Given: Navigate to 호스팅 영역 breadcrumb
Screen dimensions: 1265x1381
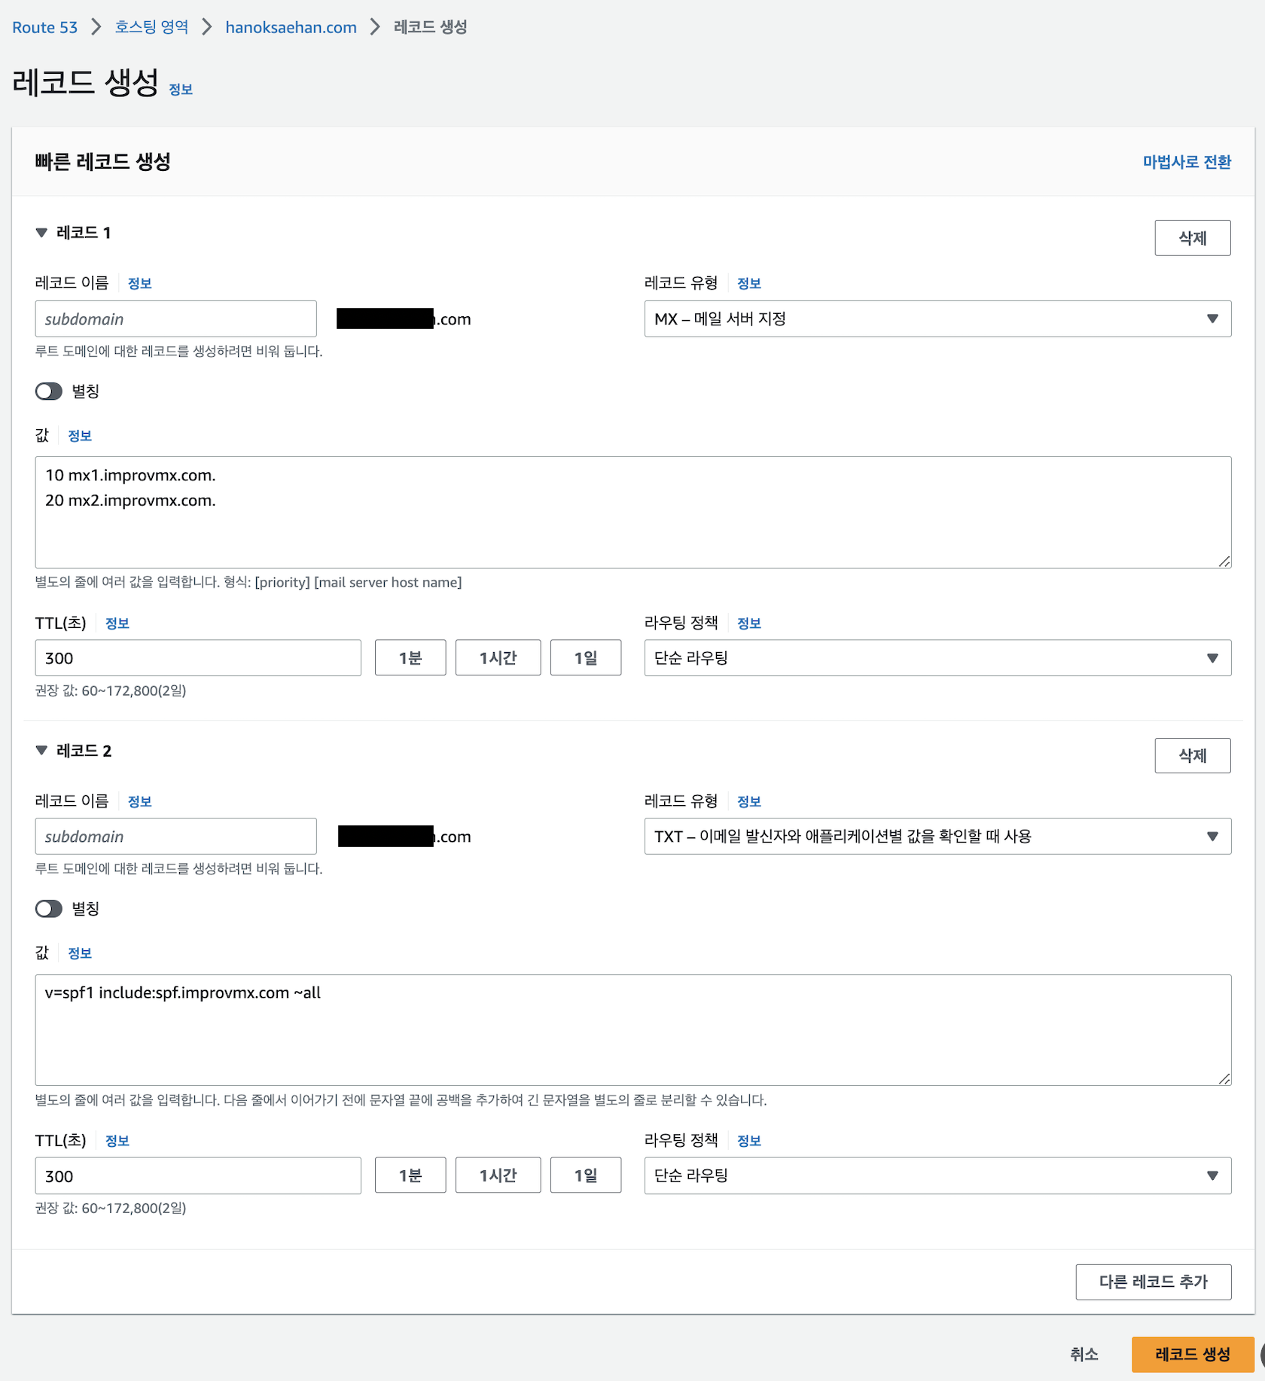Looking at the screenshot, I should point(151,27).
